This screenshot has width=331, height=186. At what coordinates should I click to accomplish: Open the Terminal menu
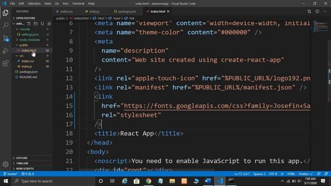coord(78,4)
